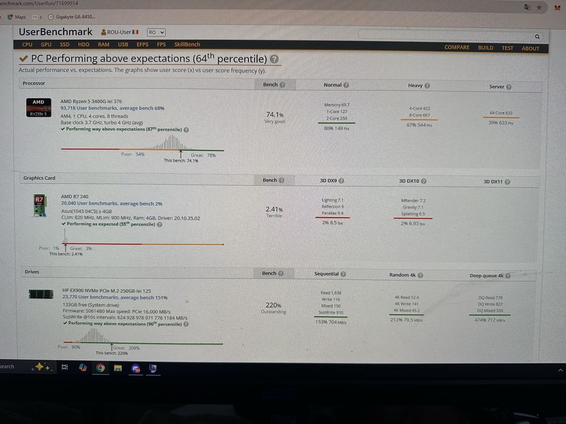Click help icon beside Graphics Card Bench
Viewport: 566px width, 424px height.
tap(281, 181)
